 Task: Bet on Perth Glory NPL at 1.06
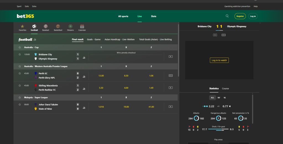(151, 76)
